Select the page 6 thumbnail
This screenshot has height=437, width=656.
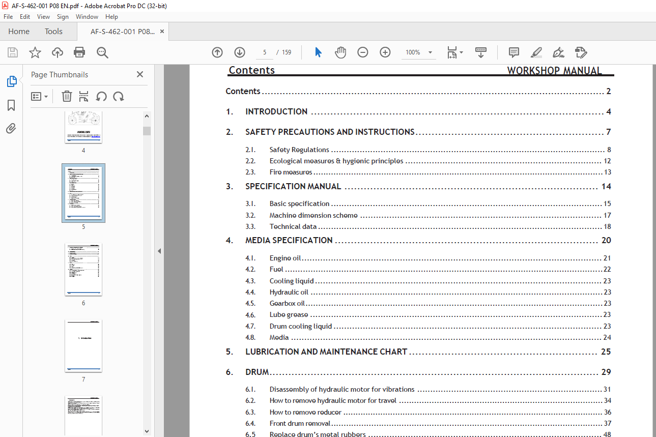point(83,269)
